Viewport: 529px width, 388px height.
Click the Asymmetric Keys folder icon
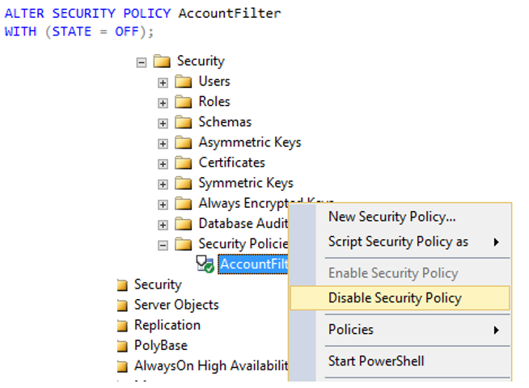[x=184, y=142]
